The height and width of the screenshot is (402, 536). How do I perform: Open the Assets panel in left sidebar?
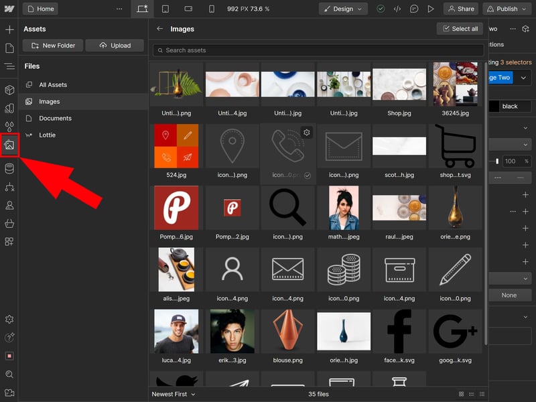coord(9,145)
